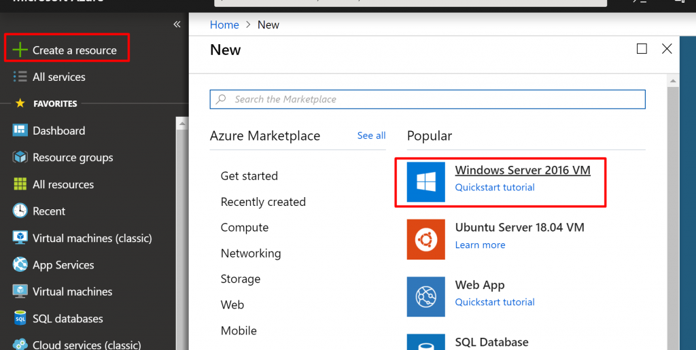Viewport: 696px width, 350px height.
Task: Click the New breadcrumb item
Action: 268,25
